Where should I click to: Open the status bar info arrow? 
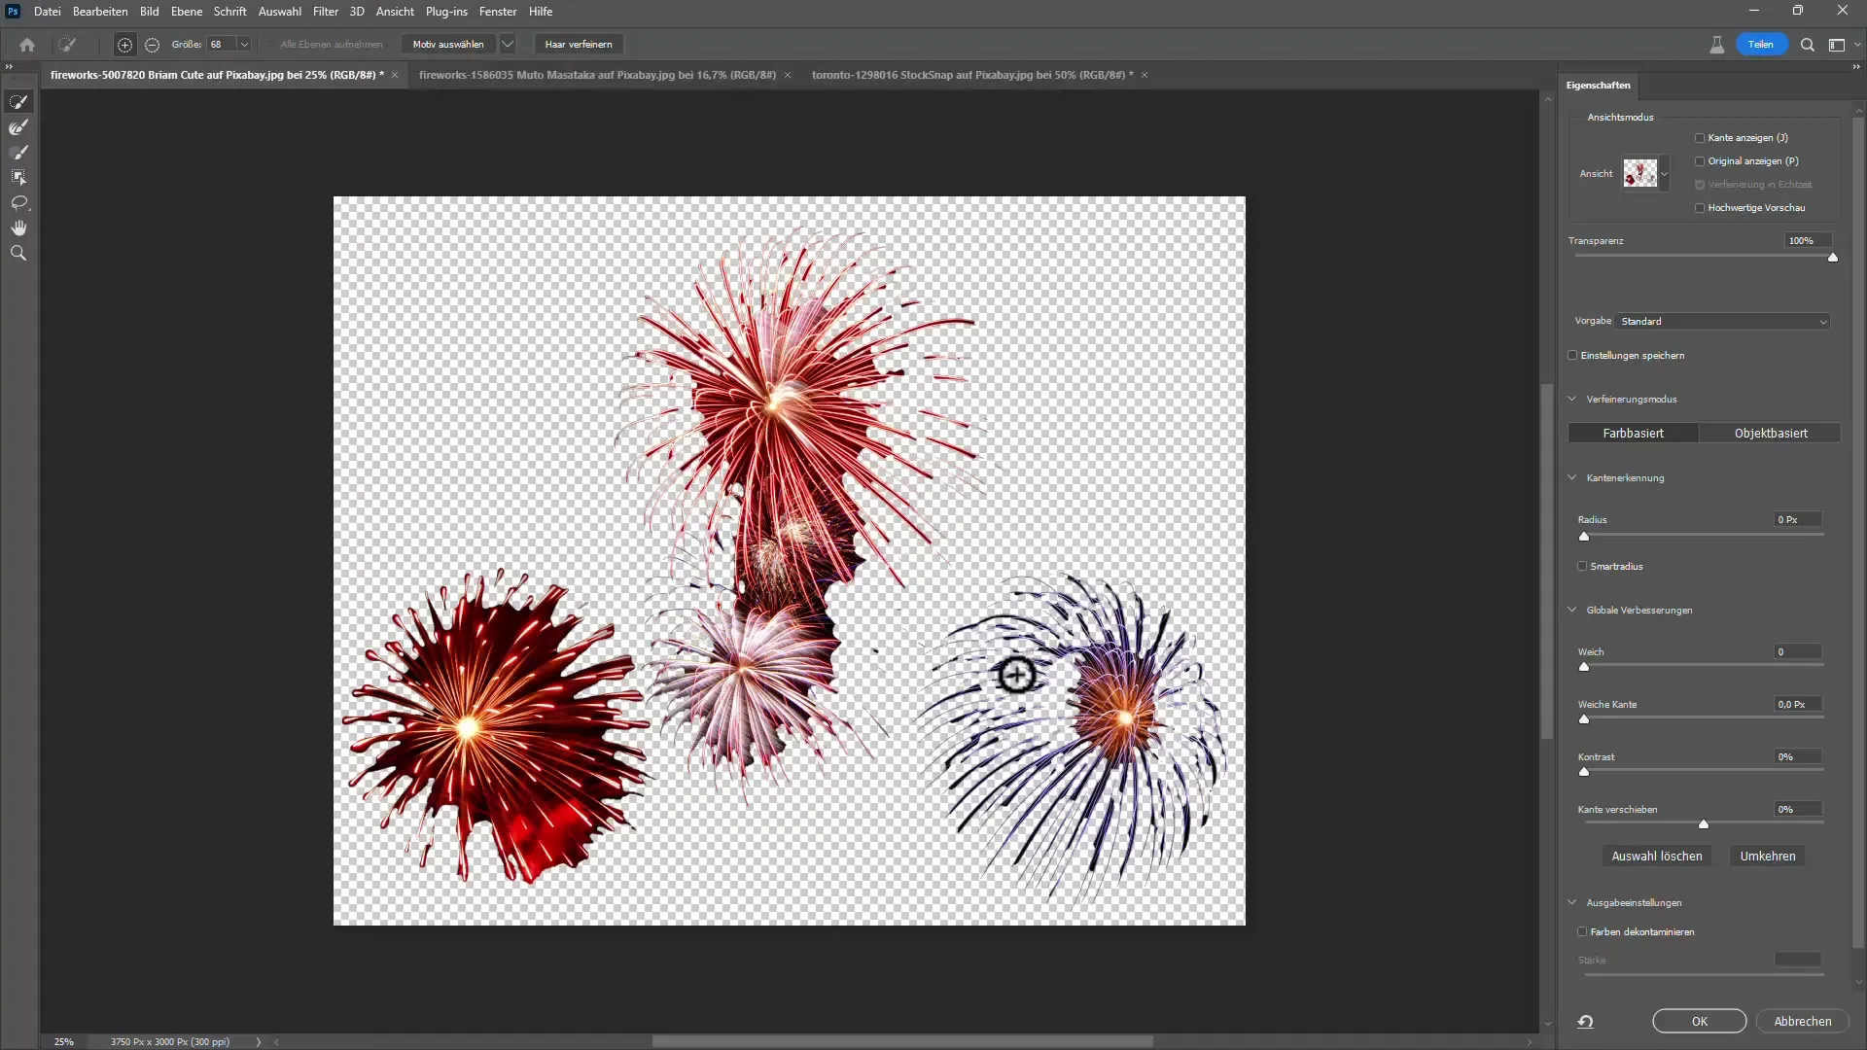(x=259, y=1041)
